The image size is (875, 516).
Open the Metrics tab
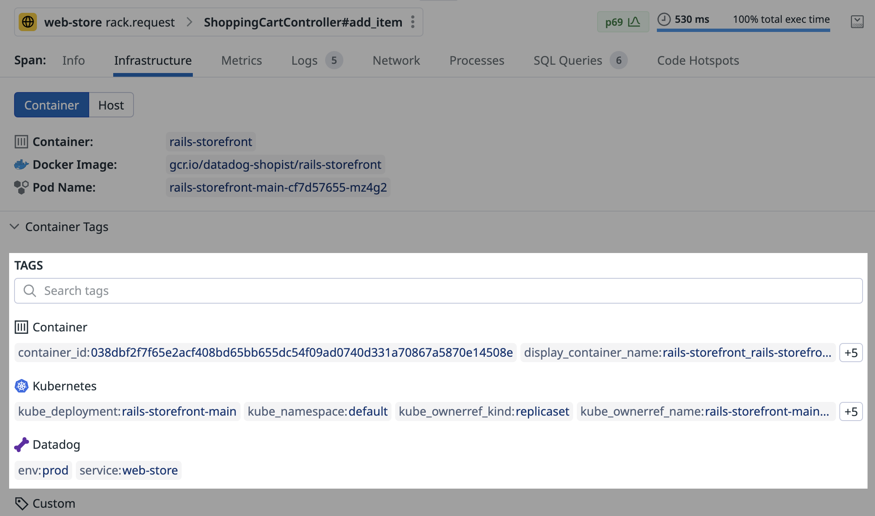pyautogui.click(x=241, y=61)
